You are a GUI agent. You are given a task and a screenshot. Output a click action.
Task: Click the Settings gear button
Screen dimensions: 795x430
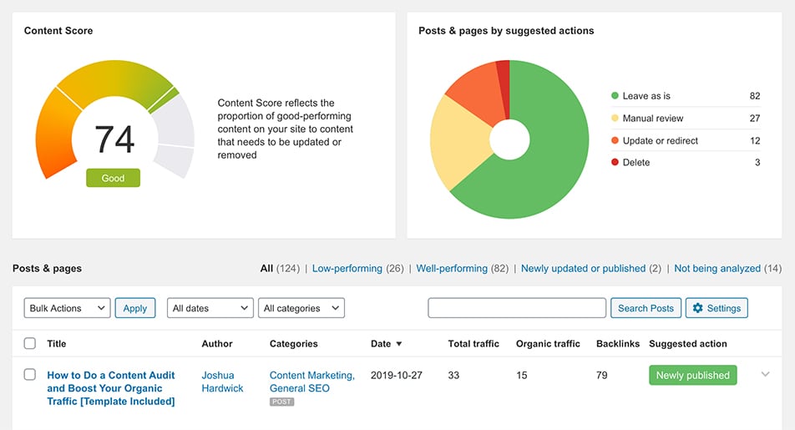(x=717, y=308)
